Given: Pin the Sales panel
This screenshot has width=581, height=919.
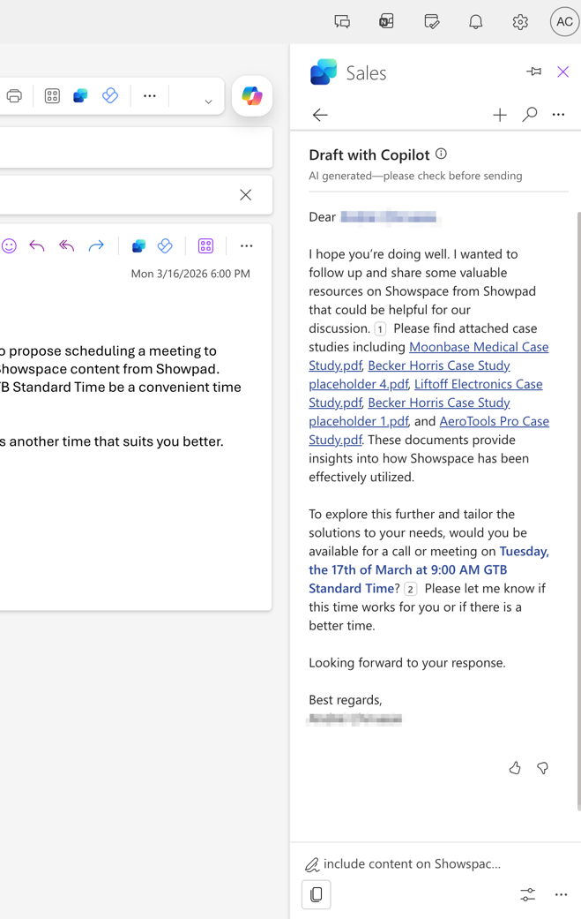Looking at the screenshot, I should (x=533, y=72).
